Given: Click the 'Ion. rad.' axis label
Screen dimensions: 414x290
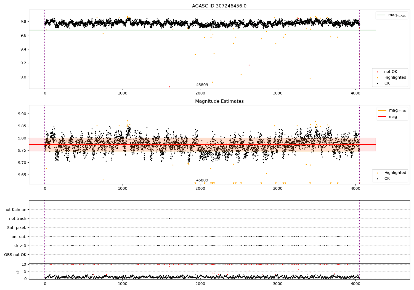Looking at the screenshot, I should [x=18, y=237].
